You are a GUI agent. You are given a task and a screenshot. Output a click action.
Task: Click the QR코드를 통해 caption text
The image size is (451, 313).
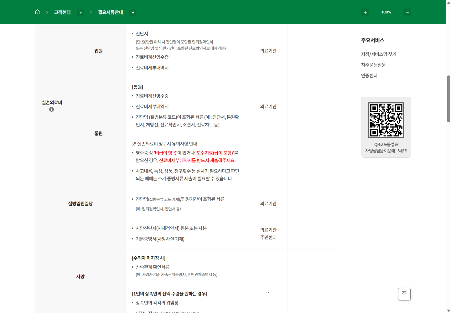[x=386, y=144]
